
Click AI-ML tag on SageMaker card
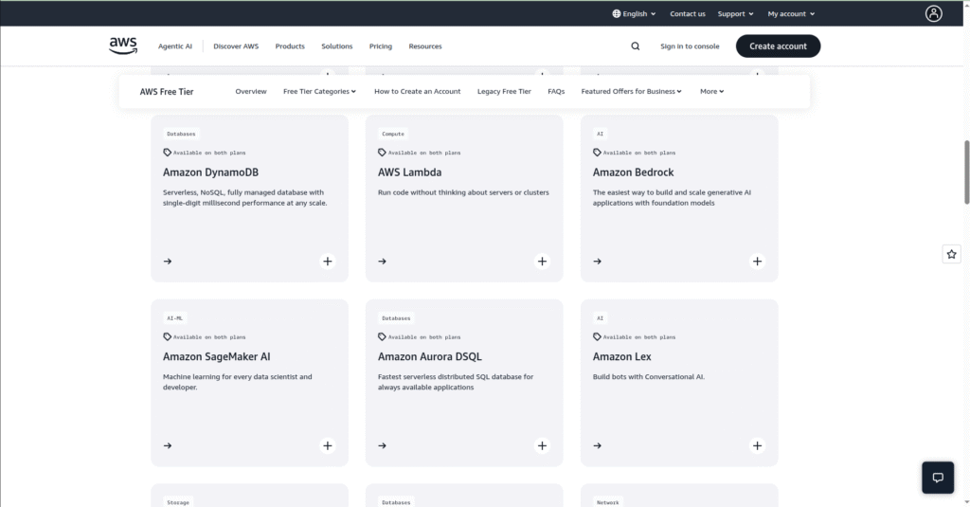pos(174,318)
